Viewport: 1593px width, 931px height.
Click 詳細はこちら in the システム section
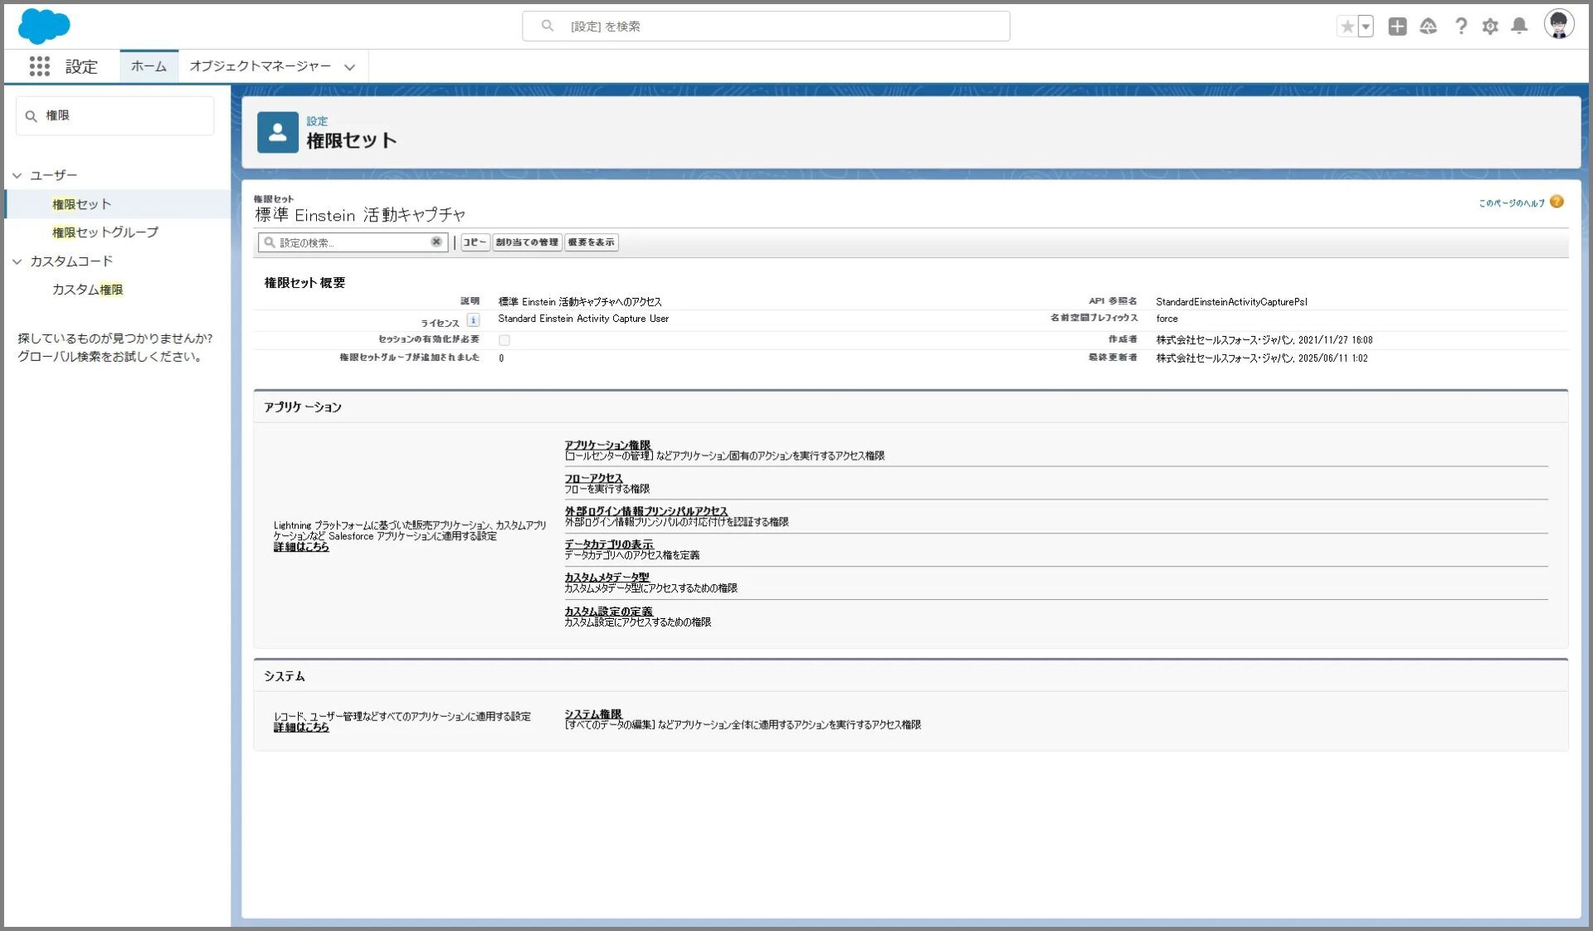click(x=301, y=728)
